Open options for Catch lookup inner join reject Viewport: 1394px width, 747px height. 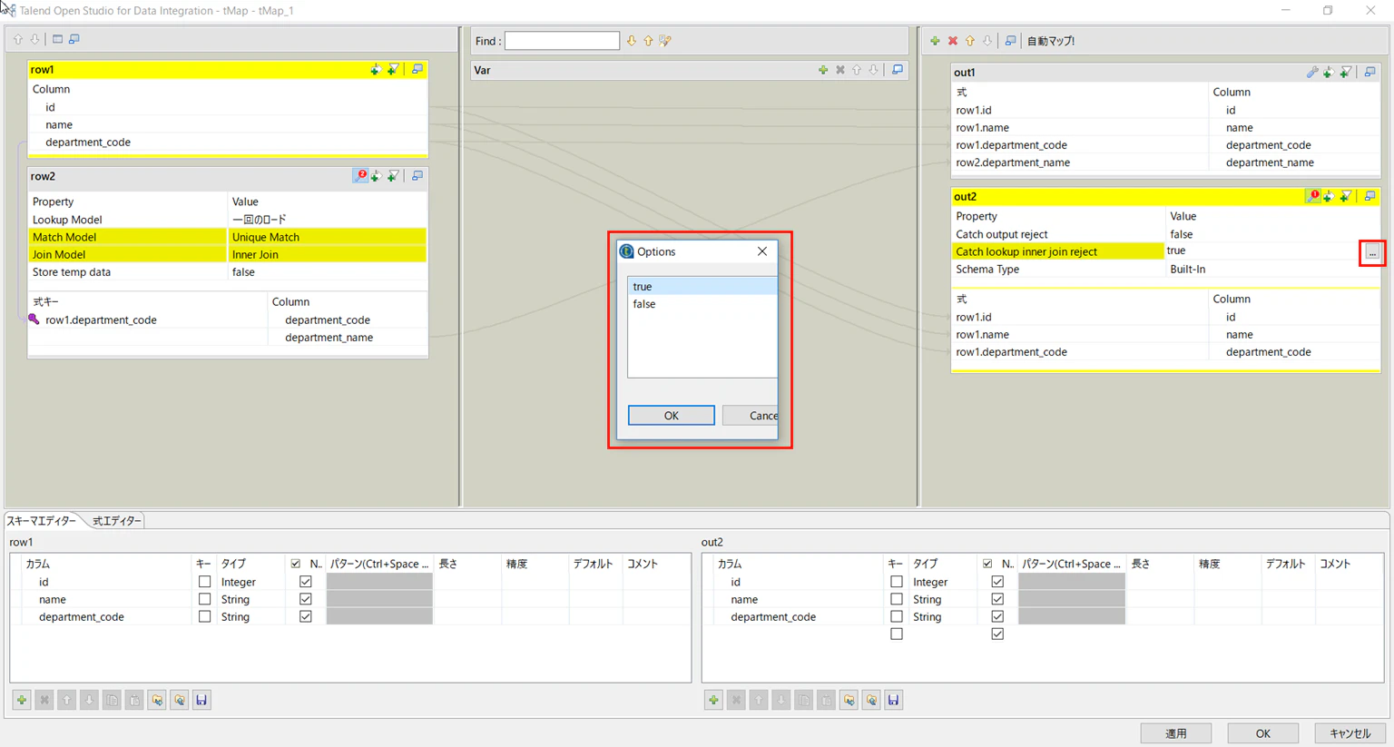coord(1372,252)
